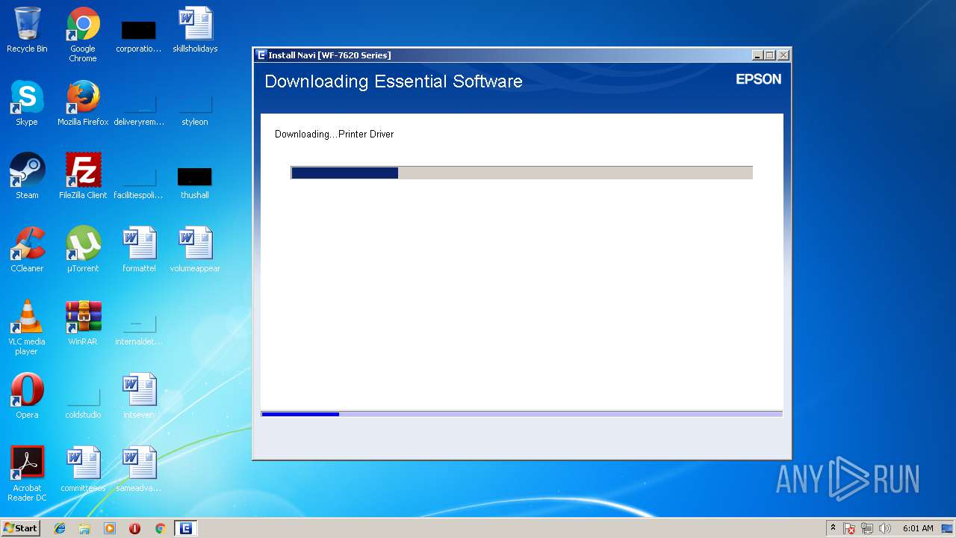The height and width of the screenshot is (538, 956).
Task: Click the 6:01 AM system clock
Action: point(918,528)
